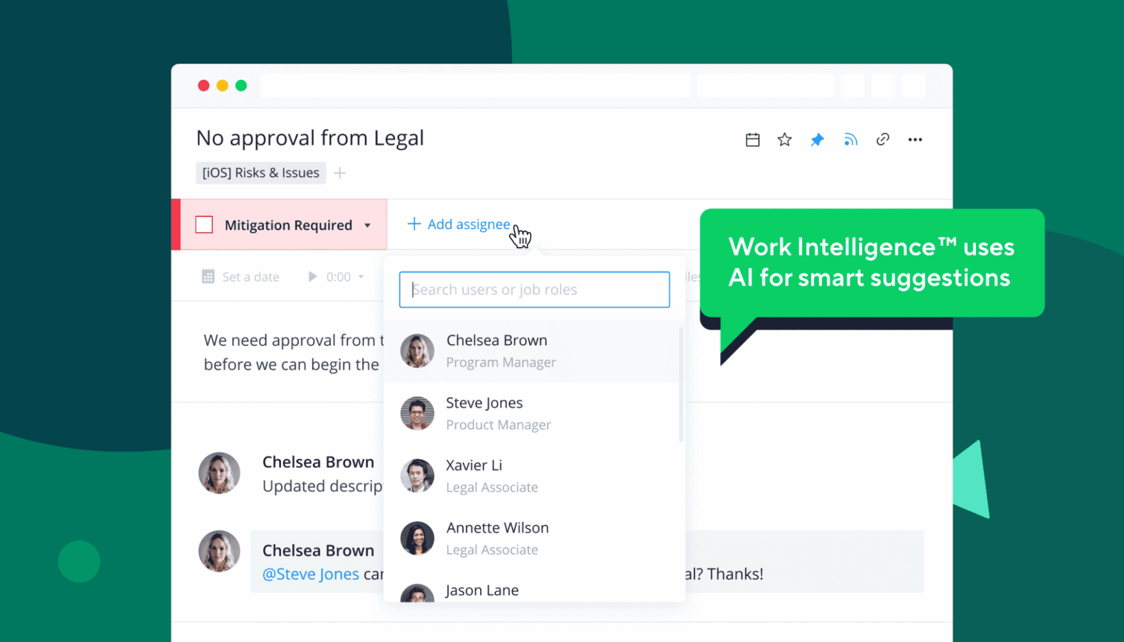Open the three-dot more options menu
The height and width of the screenshot is (642, 1124).
click(x=915, y=140)
